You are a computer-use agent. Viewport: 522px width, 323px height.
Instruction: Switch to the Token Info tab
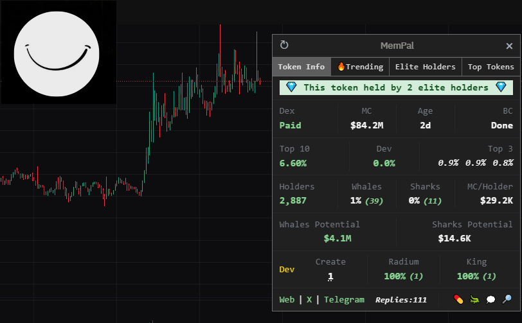point(301,67)
